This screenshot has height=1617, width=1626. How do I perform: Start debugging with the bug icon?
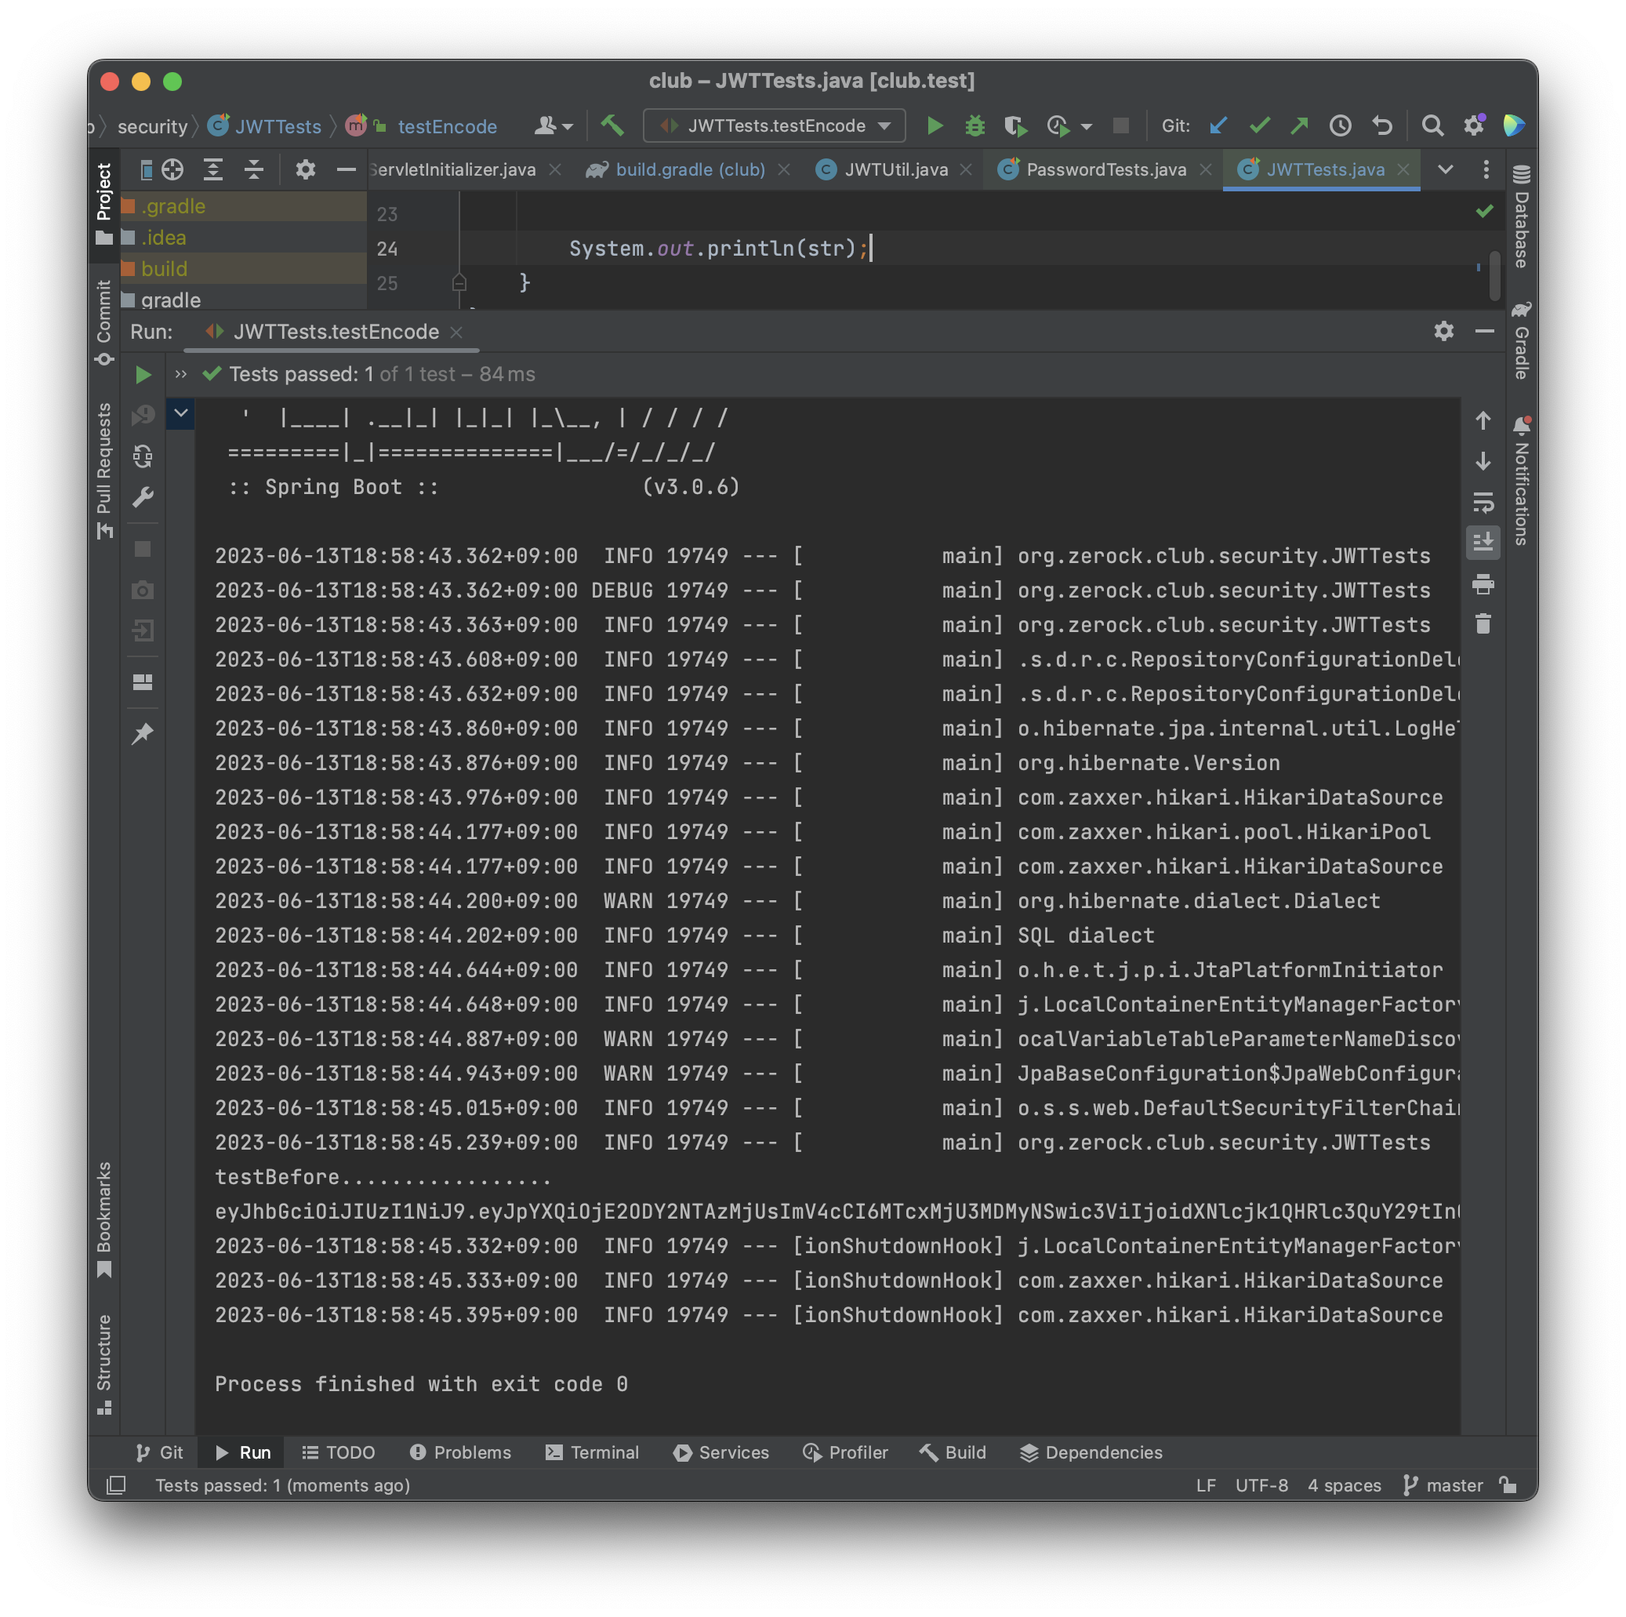coord(975,126)
